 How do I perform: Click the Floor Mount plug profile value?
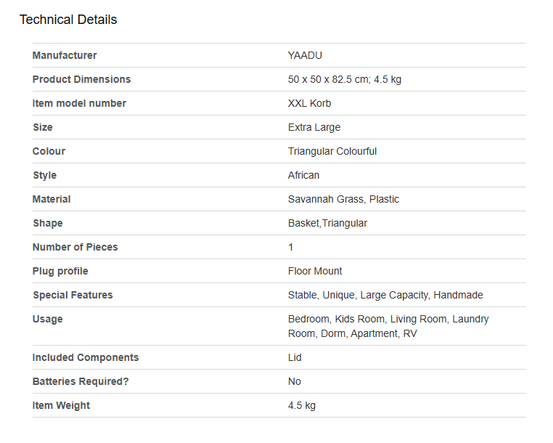click(x=314, y=271)
